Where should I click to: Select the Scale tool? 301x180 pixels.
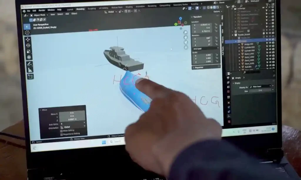pyautogui.click(x=29, y=51)
